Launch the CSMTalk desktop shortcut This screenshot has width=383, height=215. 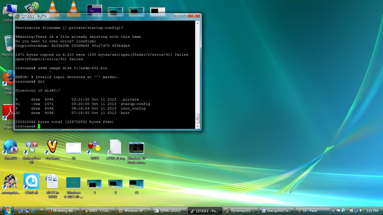point(31,182)
